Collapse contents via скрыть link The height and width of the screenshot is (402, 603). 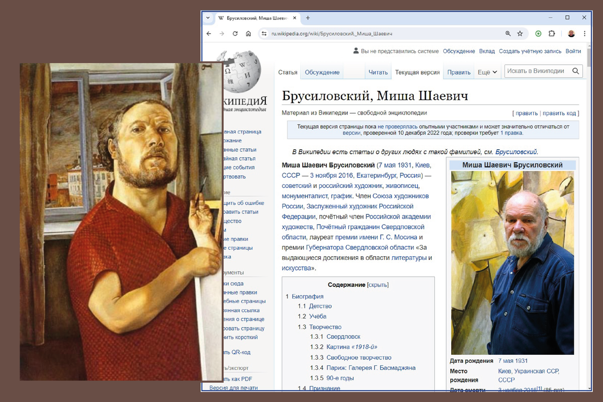coord(378,285)
